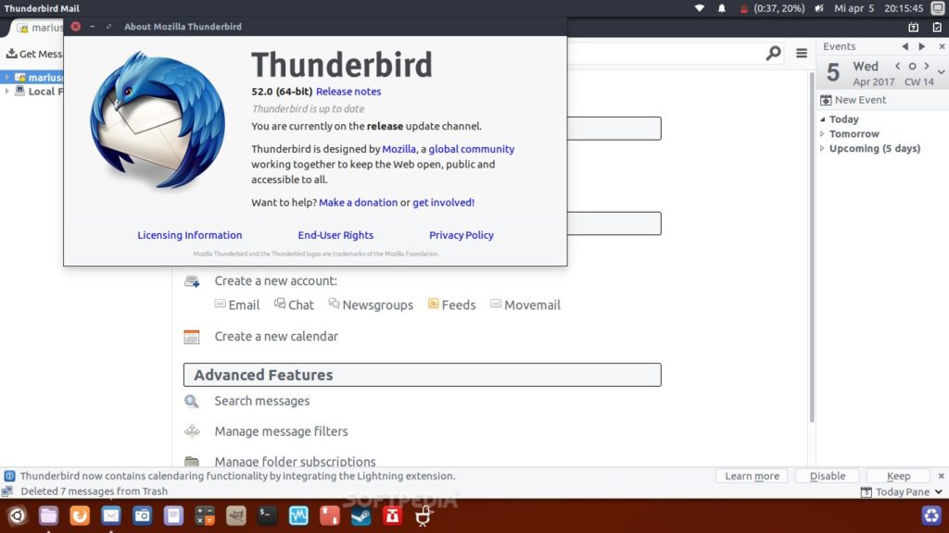Expand Local Folders in the folder tree

tap(7, 92)
